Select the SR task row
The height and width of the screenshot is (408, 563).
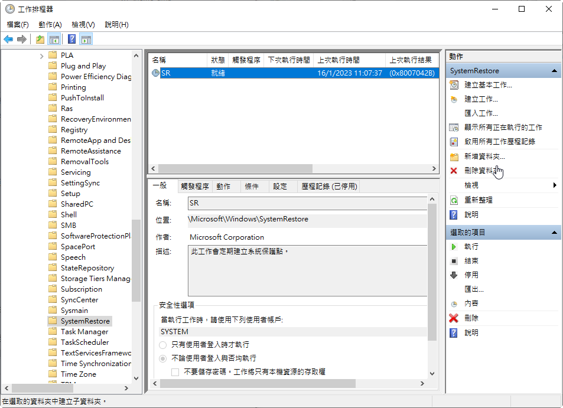[x=294, y=73]
